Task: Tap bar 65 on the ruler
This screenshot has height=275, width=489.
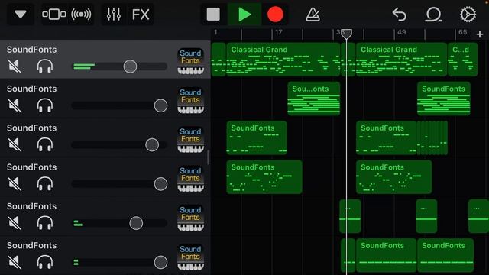Action: point(463,32)
